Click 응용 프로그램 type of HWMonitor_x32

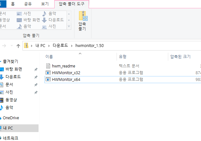[131, 73]
